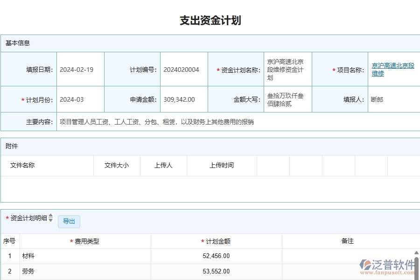Image resolution: width=420 pixels, height=280 pixels.
Task: Click the 费用类型 column header
Action: [86, 241]
